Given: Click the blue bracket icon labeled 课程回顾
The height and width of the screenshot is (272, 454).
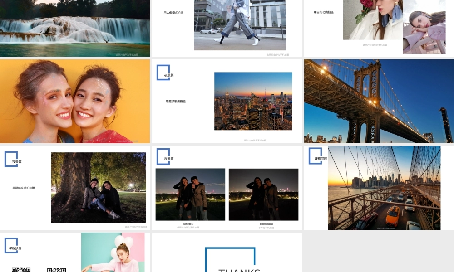Looking at the screenshot, I should click(316, 156).
